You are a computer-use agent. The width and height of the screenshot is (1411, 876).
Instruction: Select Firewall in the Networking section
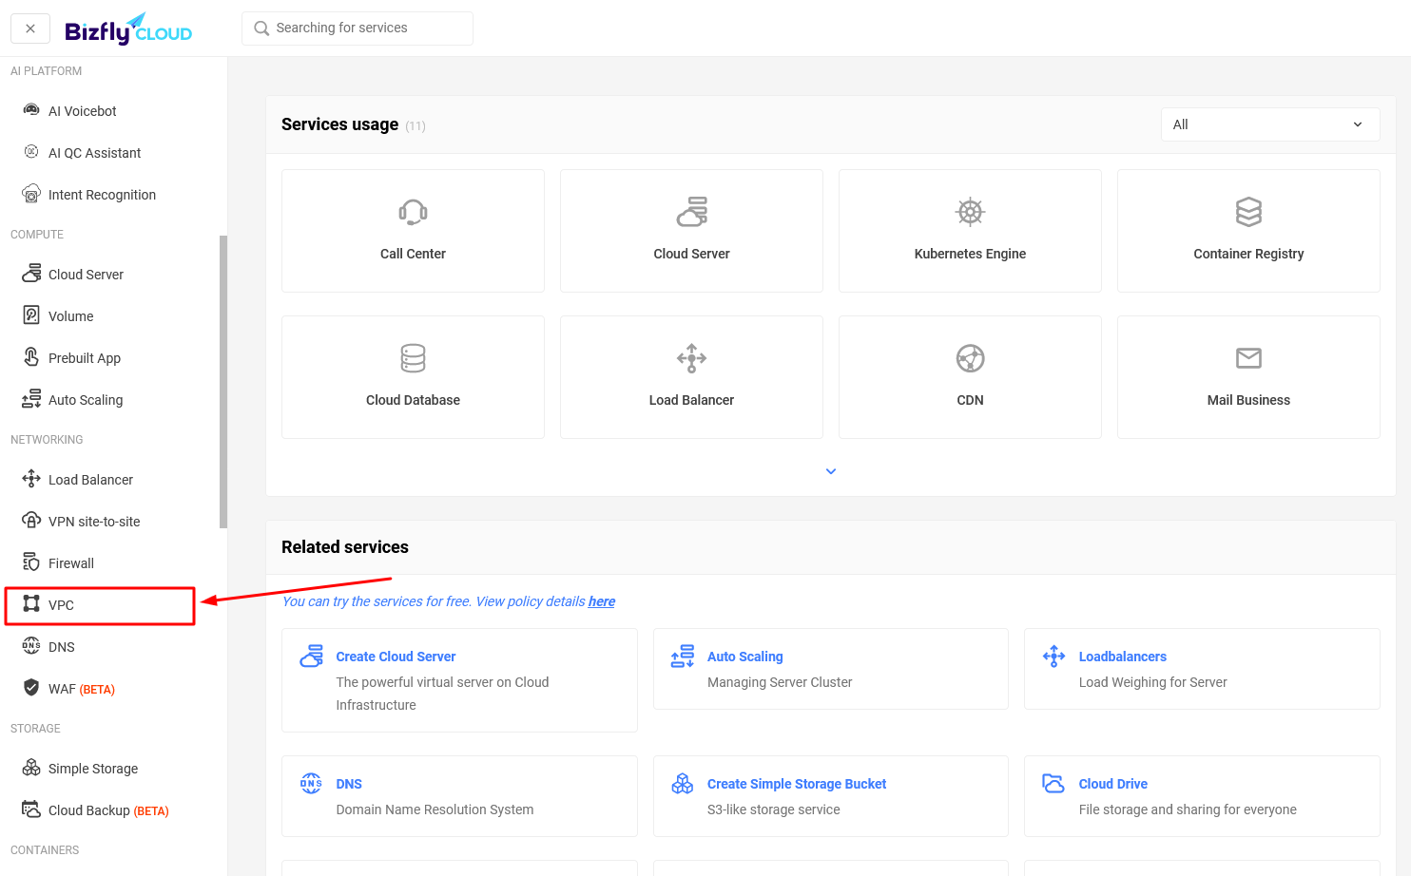[71, 563]
